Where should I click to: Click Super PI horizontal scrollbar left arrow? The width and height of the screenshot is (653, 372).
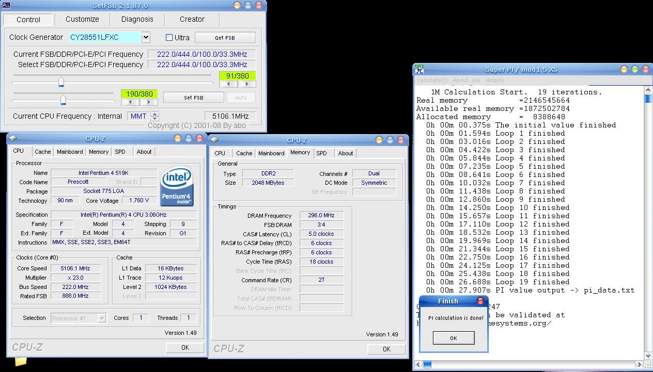(419, 364)
